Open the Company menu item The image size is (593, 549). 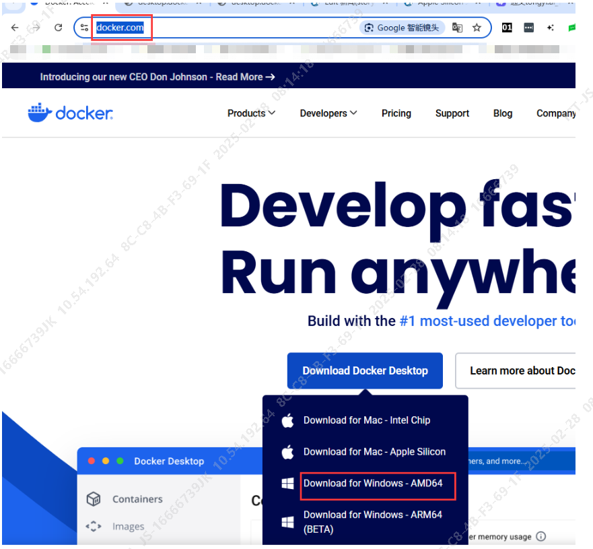[556, 113]
